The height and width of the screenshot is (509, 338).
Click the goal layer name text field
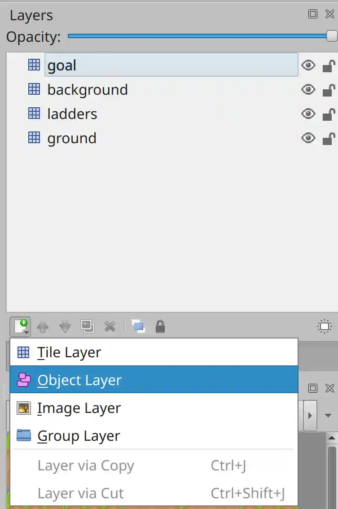171,65
